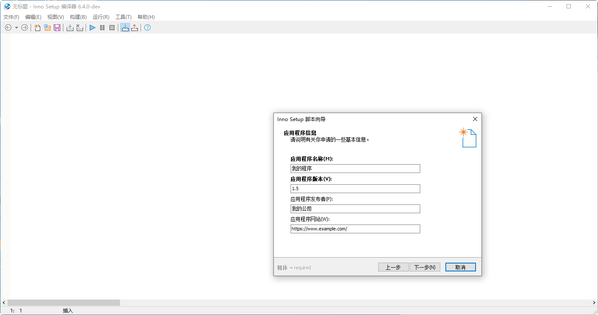The width and height of the screenshot is (598, 315).
Task: Click the New script toolbar icon
Action: 37,28
